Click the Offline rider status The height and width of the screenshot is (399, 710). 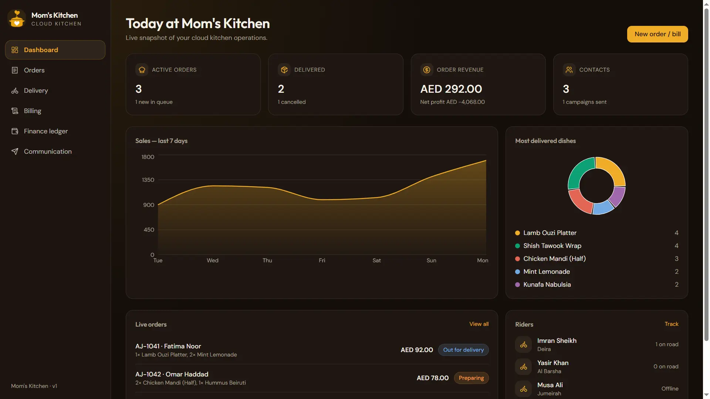[670, 389]
